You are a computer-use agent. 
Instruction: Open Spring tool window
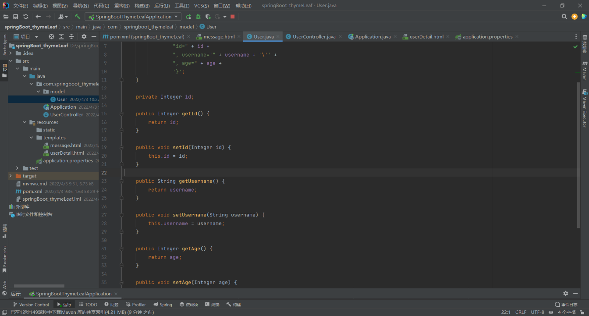pyautogui.click(x=163, y=305)
